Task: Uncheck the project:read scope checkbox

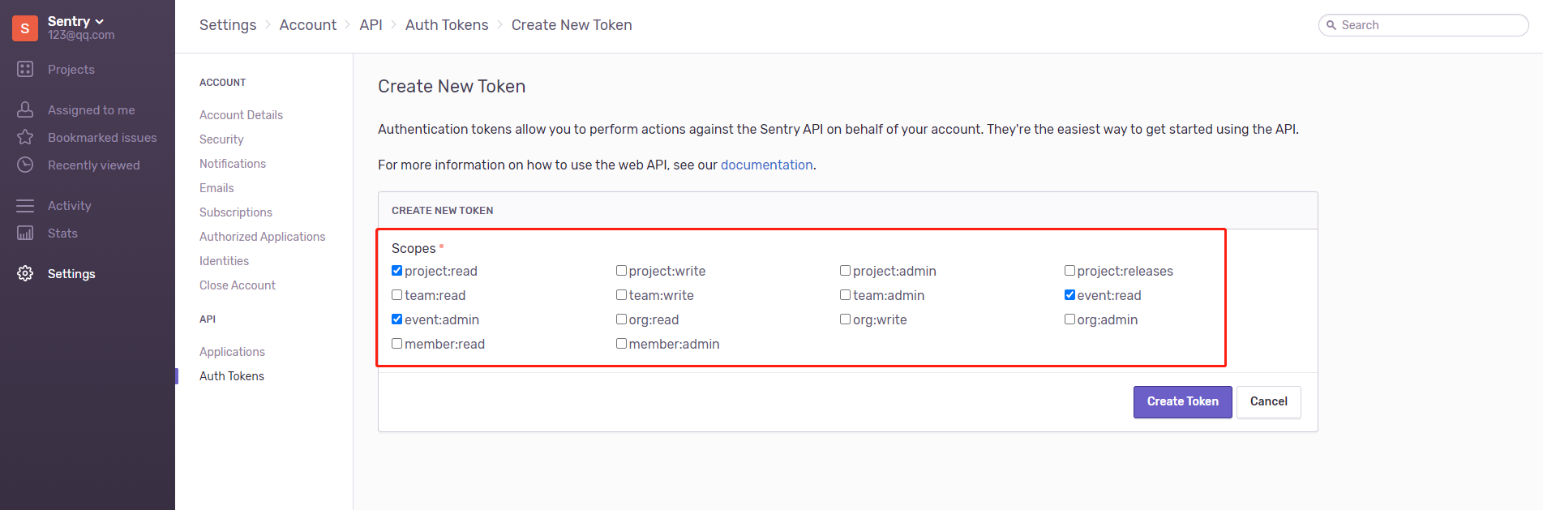Action: 397,271
